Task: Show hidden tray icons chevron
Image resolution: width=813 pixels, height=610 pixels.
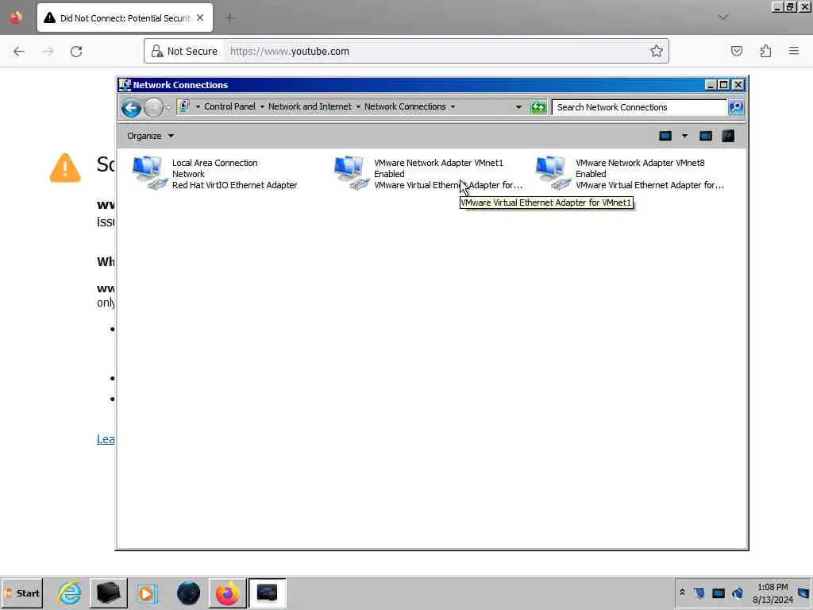Action: point(682,592)
